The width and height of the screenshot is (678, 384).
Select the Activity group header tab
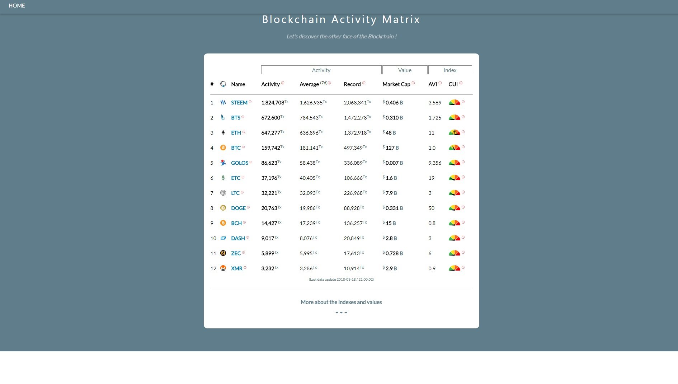(x=321, y=70)
